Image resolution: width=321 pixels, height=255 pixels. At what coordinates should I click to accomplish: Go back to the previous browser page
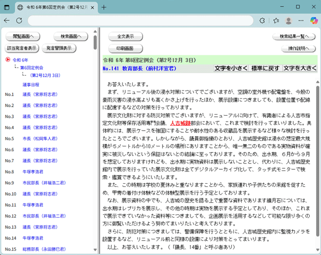click(x=7, y=20)
